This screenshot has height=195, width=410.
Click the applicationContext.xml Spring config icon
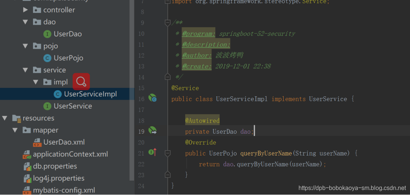tap(27, 154)
